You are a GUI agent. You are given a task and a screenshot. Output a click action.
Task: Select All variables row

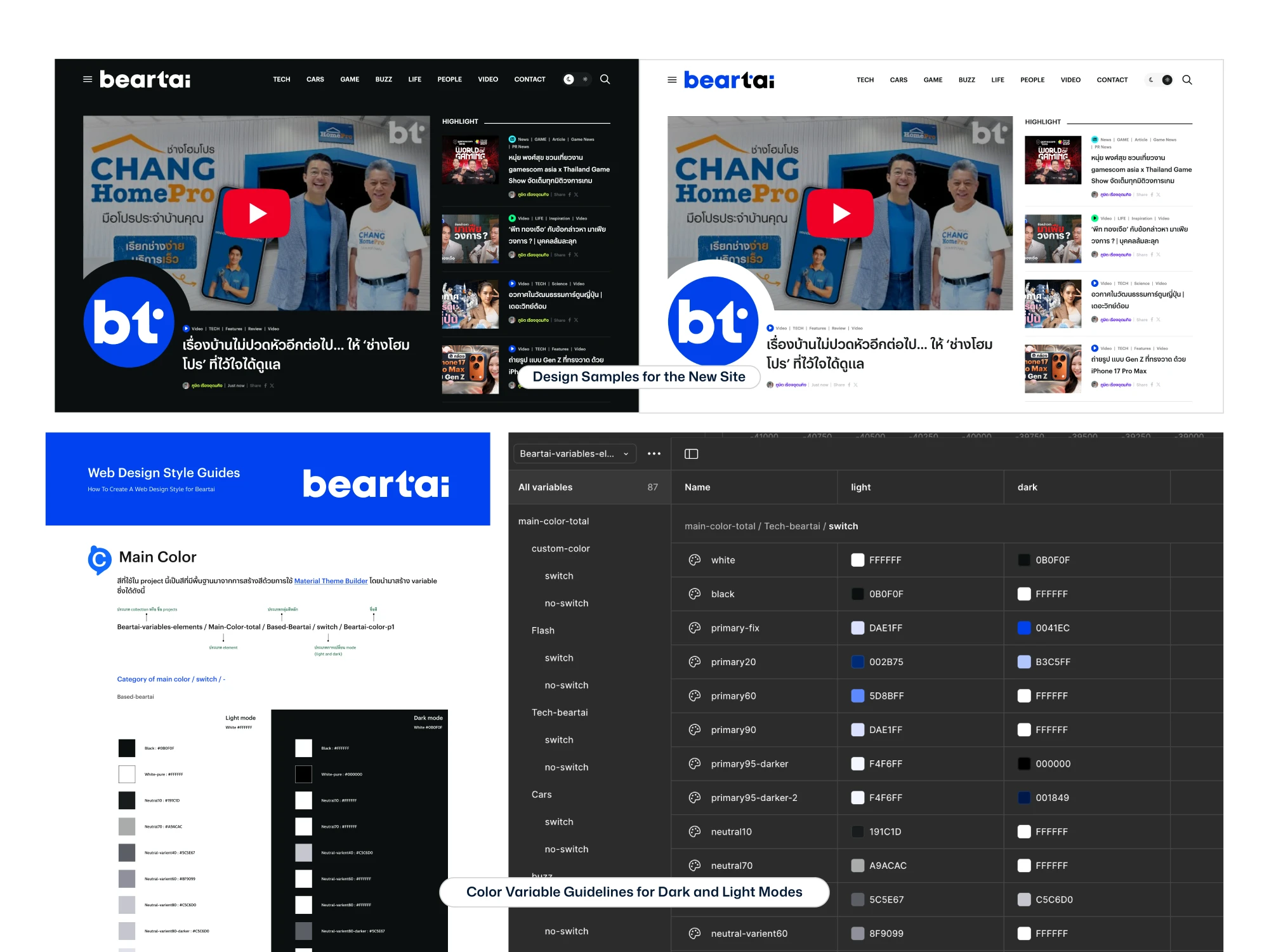589,487
